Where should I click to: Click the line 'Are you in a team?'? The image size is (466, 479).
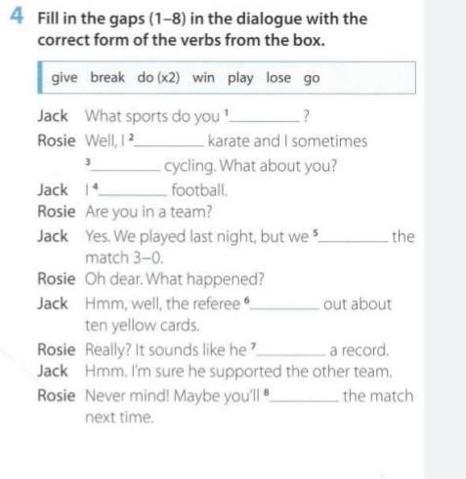(x=148, y=212)
